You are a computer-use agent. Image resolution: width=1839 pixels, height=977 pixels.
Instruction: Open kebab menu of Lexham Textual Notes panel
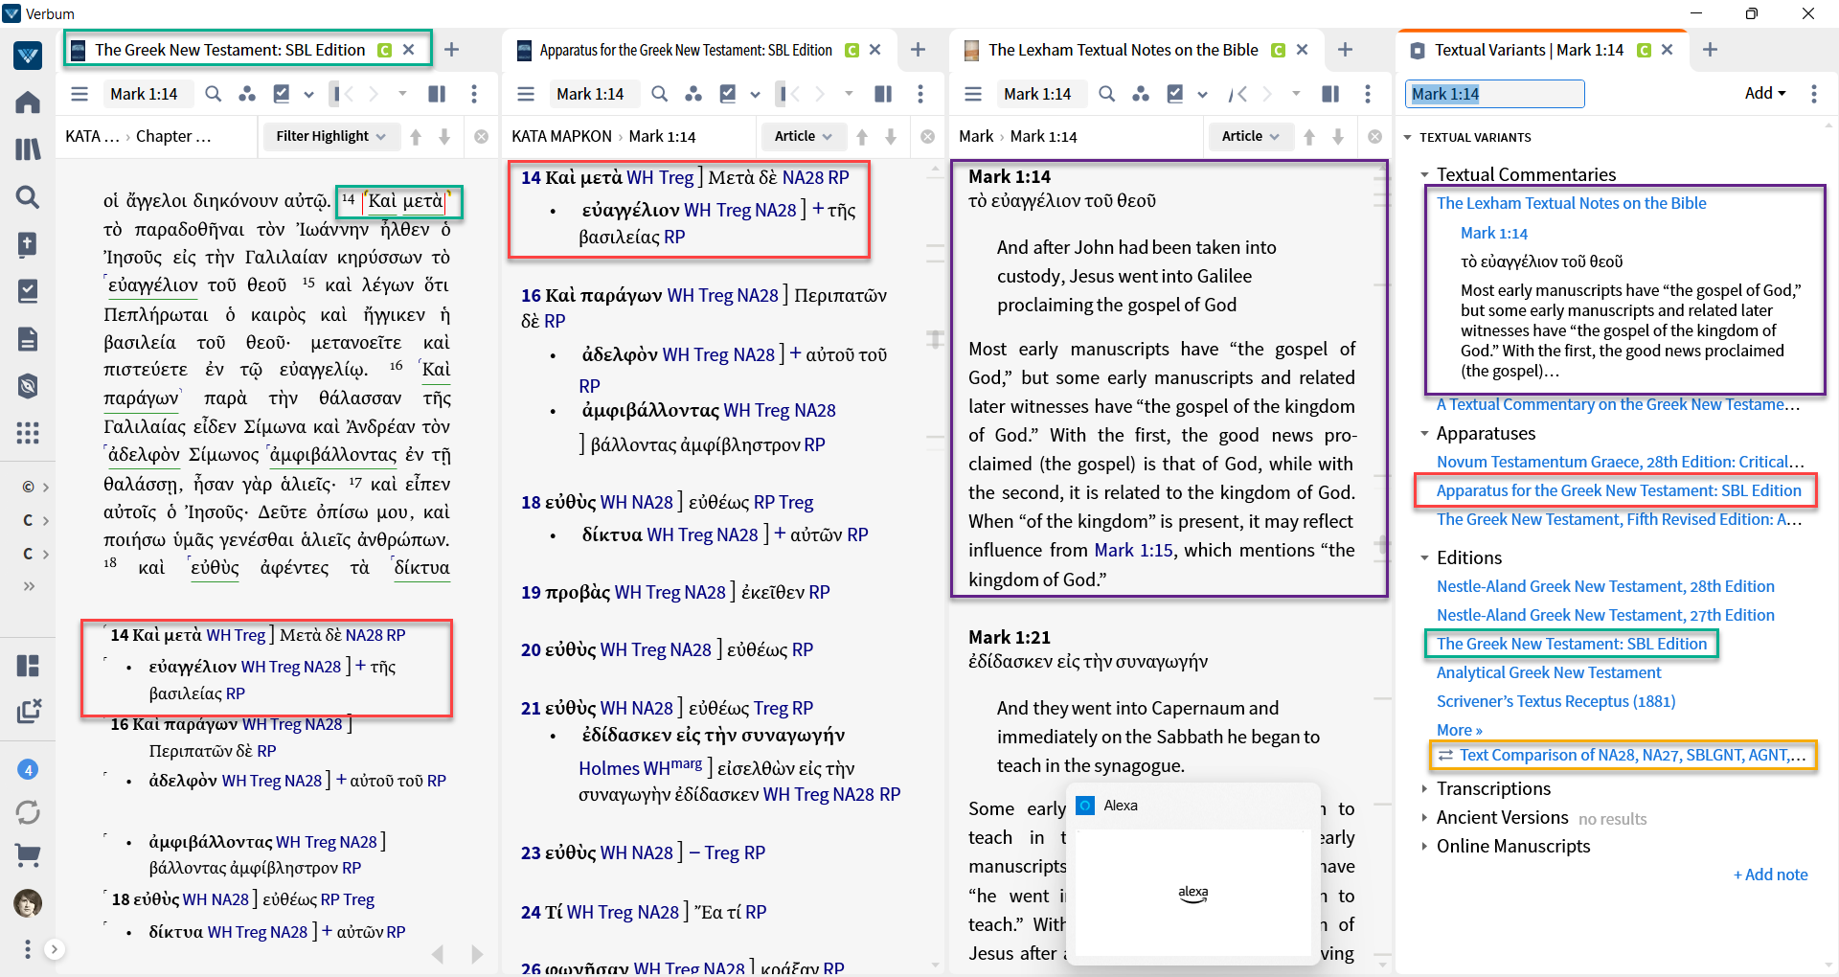click(x=1368, y=94)
